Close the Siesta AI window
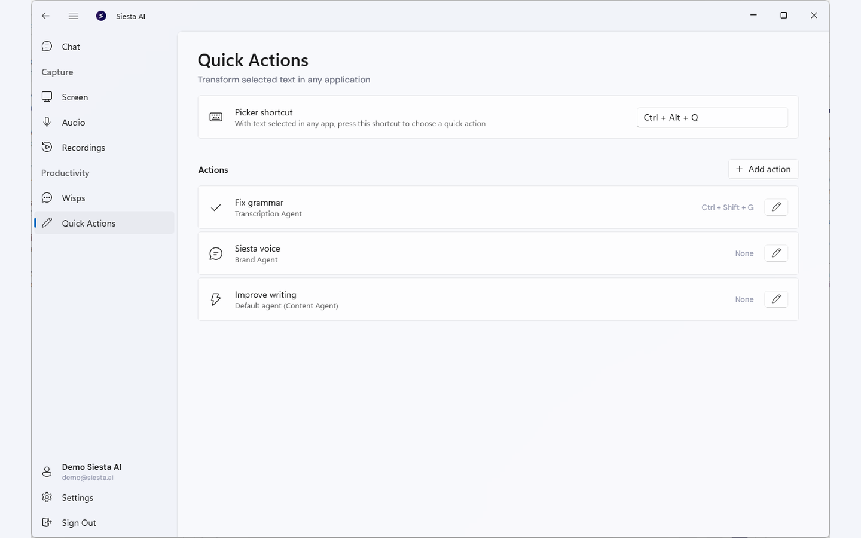 click(x=814, y=16)
